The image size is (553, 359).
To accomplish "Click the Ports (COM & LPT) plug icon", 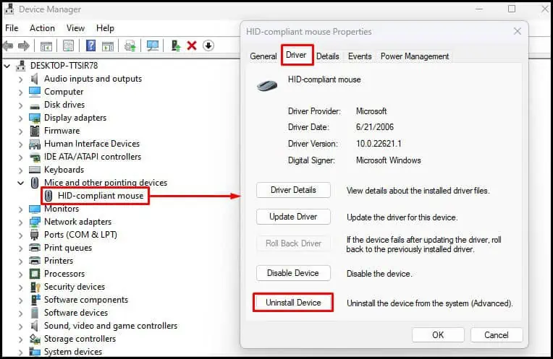I will 35,235.
